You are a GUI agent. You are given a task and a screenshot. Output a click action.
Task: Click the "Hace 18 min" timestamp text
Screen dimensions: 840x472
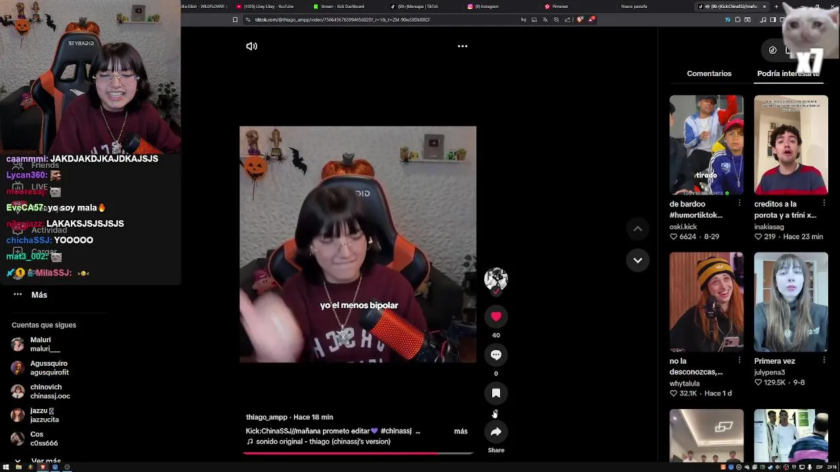click(x=313, y=417)
